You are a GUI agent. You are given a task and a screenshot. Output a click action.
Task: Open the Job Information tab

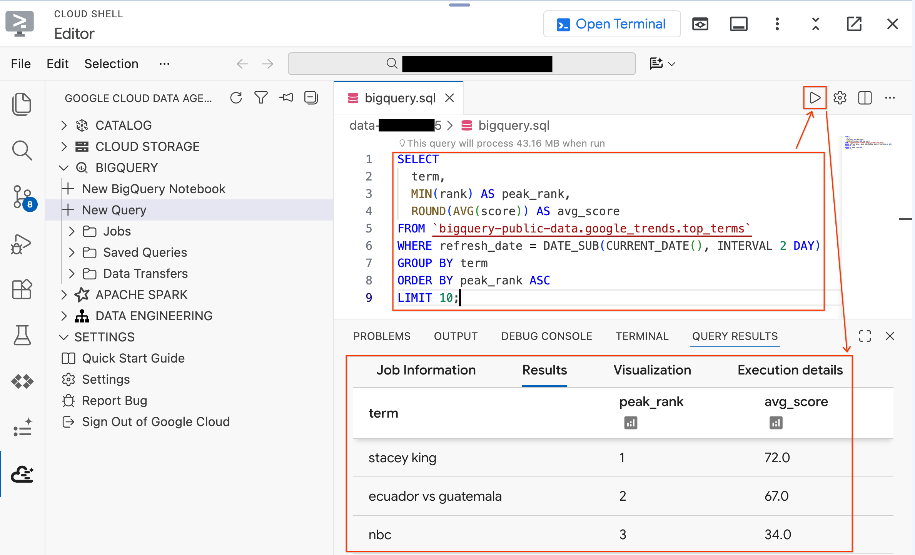pyautogui.click(x=426, y=370)
